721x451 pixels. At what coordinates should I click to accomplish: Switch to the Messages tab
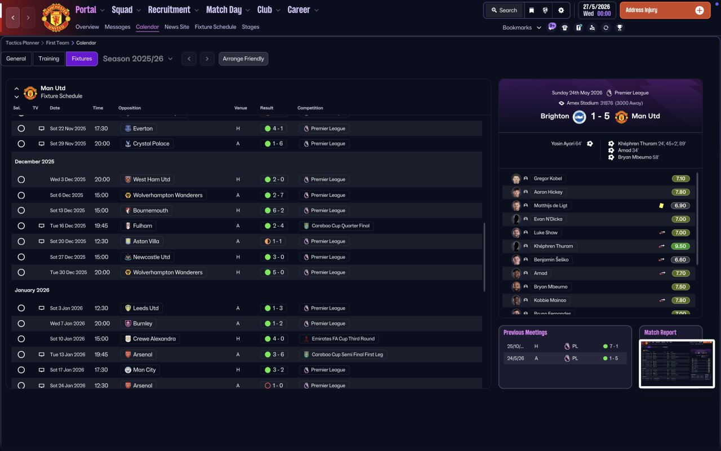117,27
